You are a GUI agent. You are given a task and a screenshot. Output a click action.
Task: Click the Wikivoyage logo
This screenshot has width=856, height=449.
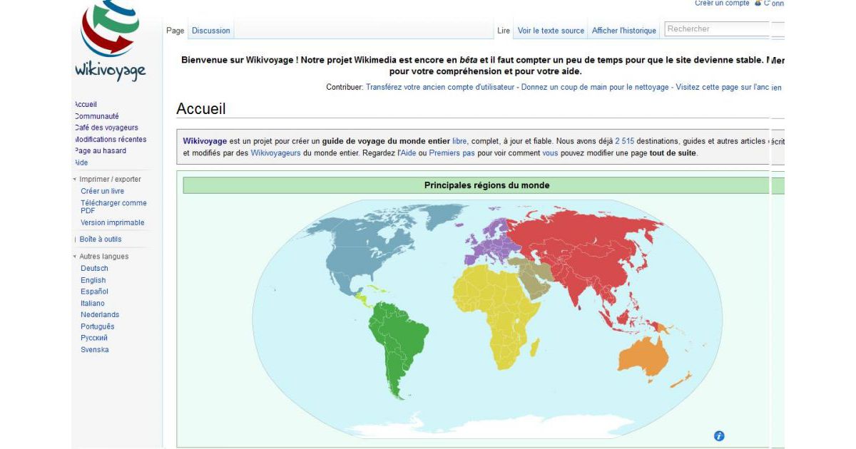click(111, 39)
